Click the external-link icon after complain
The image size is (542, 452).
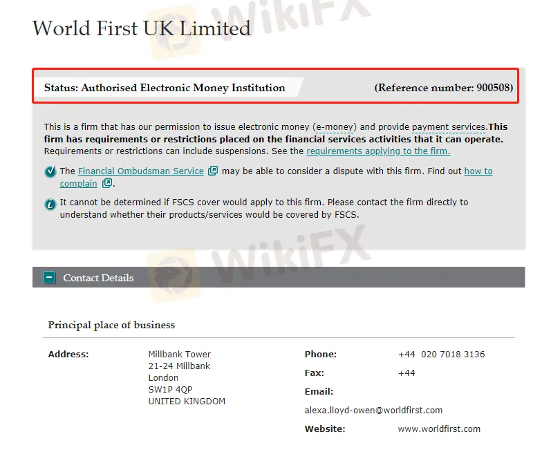pyautogui.click(x=106, y=183)
